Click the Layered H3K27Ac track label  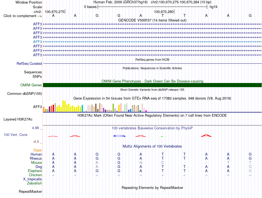pyautogui.click(x=18, y=119)
